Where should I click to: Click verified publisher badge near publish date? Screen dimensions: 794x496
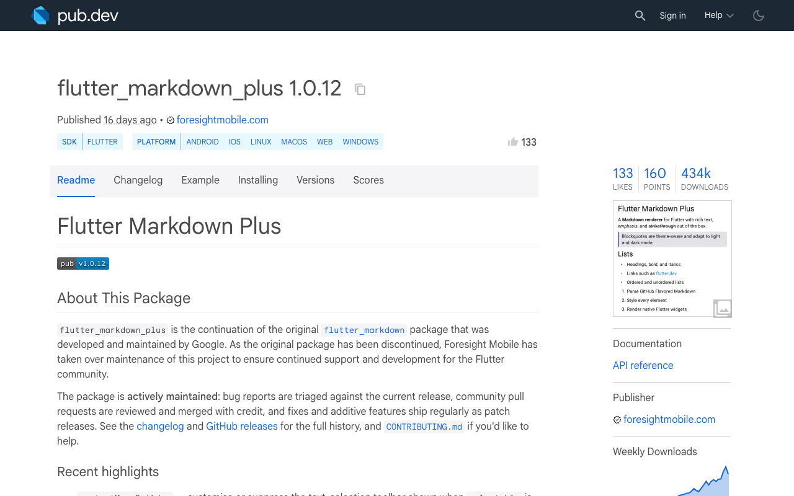pos(171,120)
